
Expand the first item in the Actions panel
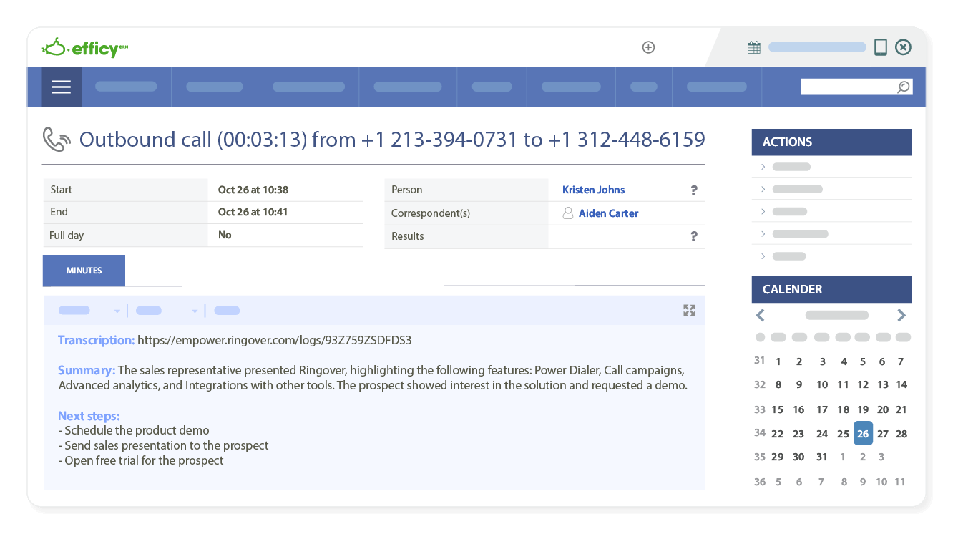(763, 166)
